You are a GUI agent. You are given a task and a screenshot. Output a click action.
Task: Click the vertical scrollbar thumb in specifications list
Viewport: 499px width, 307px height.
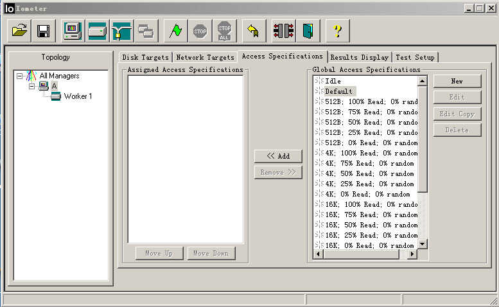tap(423, 139)
